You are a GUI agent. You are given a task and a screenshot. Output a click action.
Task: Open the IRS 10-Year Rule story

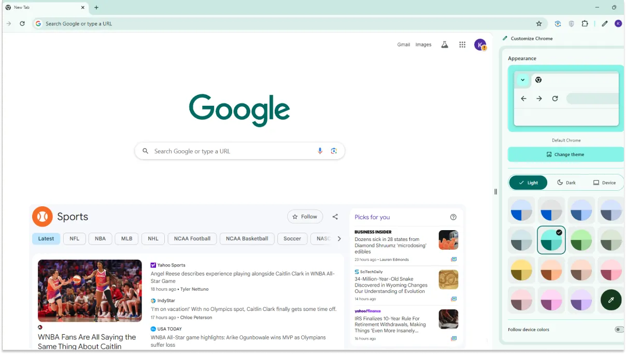pyautogui.click(x=390, y=324)
